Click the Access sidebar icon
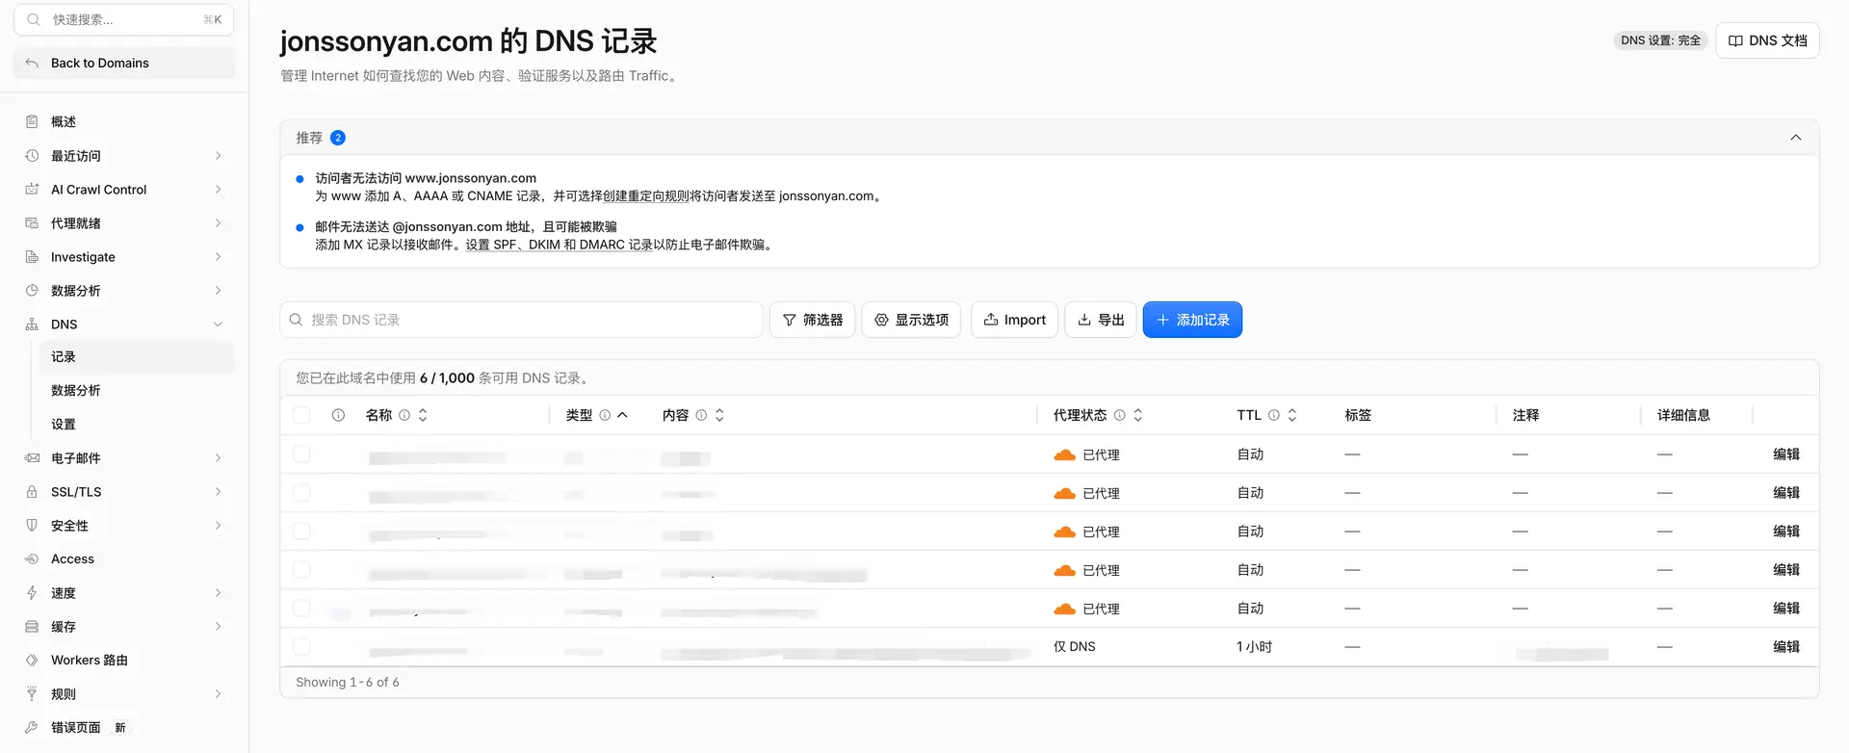The height and width of the screenshot is (753, 1849). [32, 558]
